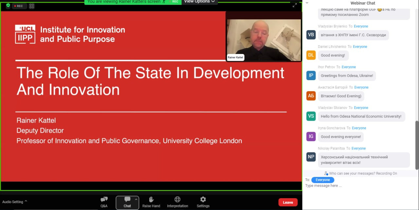This screenshot has height=210, width=419.
Task: Leave the webinar
Action: (x=288, y=202)
